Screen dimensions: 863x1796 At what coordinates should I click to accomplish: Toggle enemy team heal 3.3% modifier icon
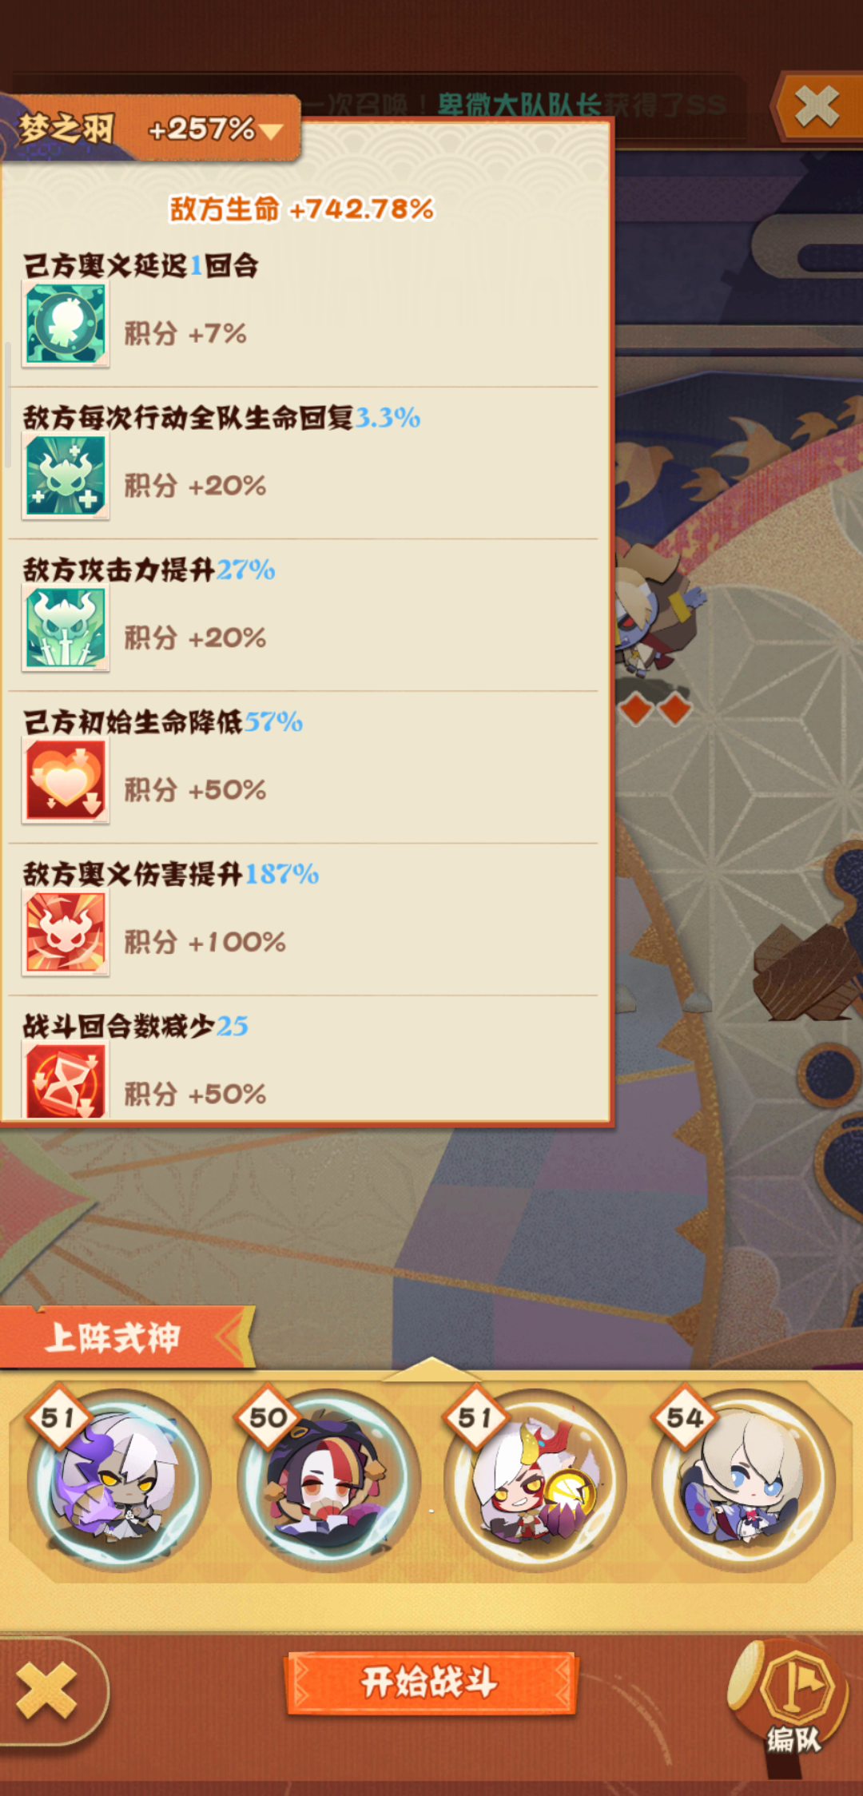pyautogui.click(x=66, y=477)
